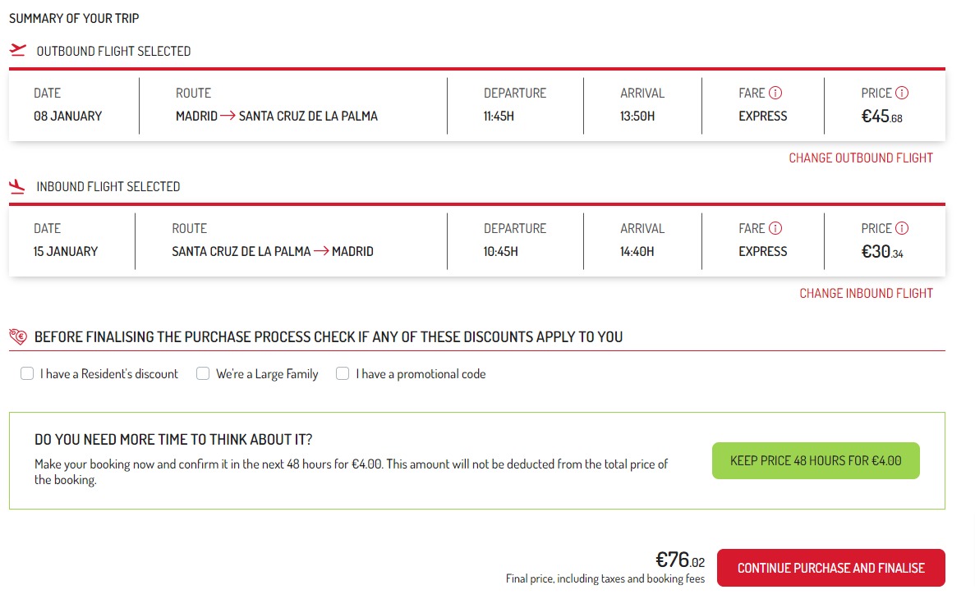This screenshot has width=975, height=608.
Task: Click the SUMMARY OF YOUR TRIP heading
Action: pyautogui.click(x=74, y=19)
